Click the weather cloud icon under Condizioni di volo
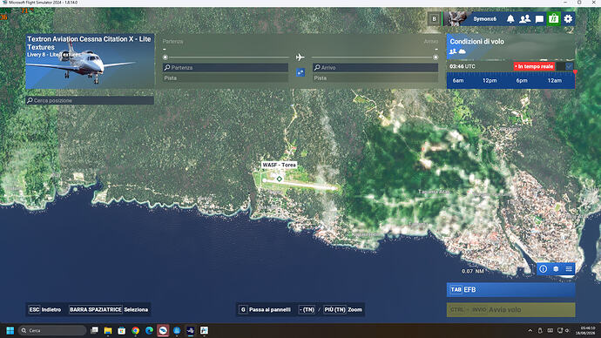The height and width of the screenshot is (338, 601). click(463, 51)
